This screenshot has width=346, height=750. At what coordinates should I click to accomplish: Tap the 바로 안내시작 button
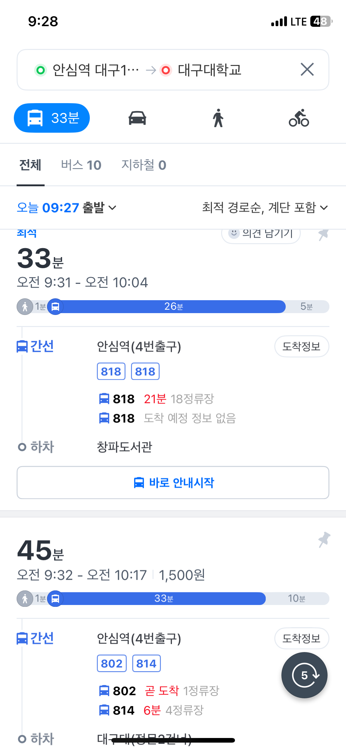point(173,482)
